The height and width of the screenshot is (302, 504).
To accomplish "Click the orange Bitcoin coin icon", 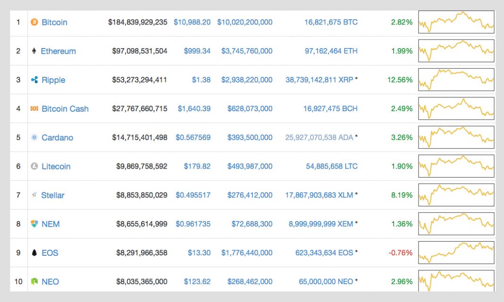I will click(x=34, y=22).
